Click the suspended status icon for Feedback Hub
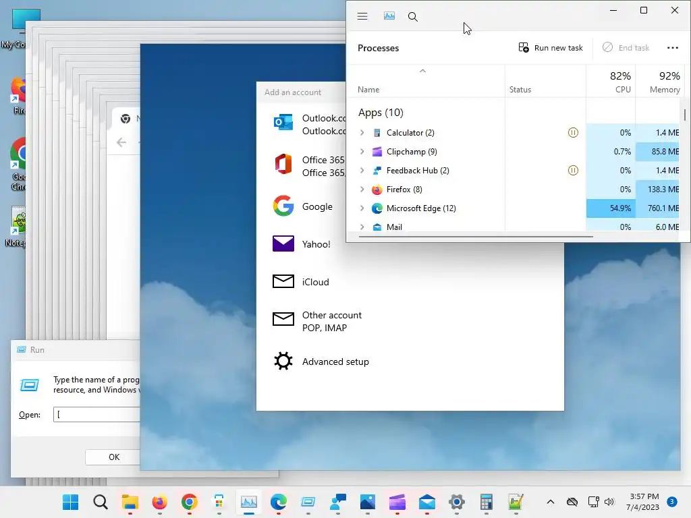This screenshot has height=518, width=691. tap(573, 171)
